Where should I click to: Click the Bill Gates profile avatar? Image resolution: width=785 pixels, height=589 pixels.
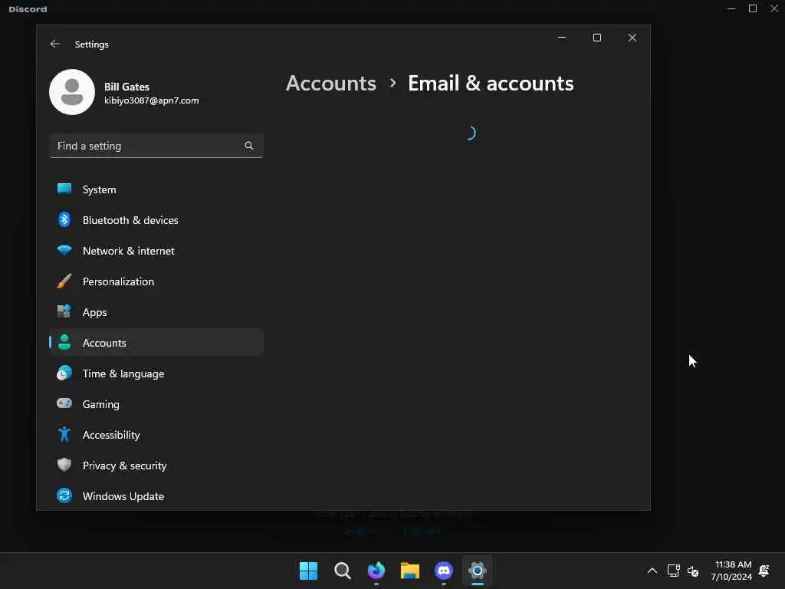point(72,92)
